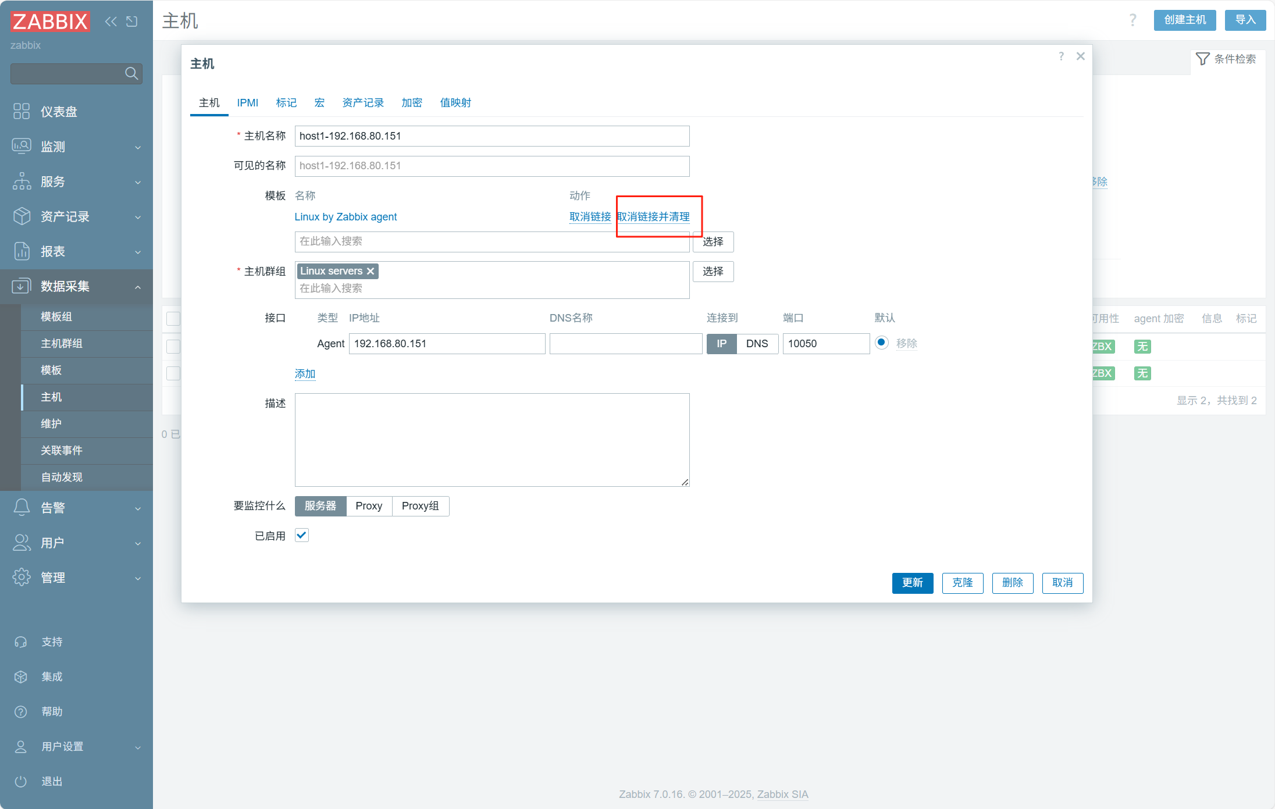Click 取消链接并清理 link

coord(653,216)
